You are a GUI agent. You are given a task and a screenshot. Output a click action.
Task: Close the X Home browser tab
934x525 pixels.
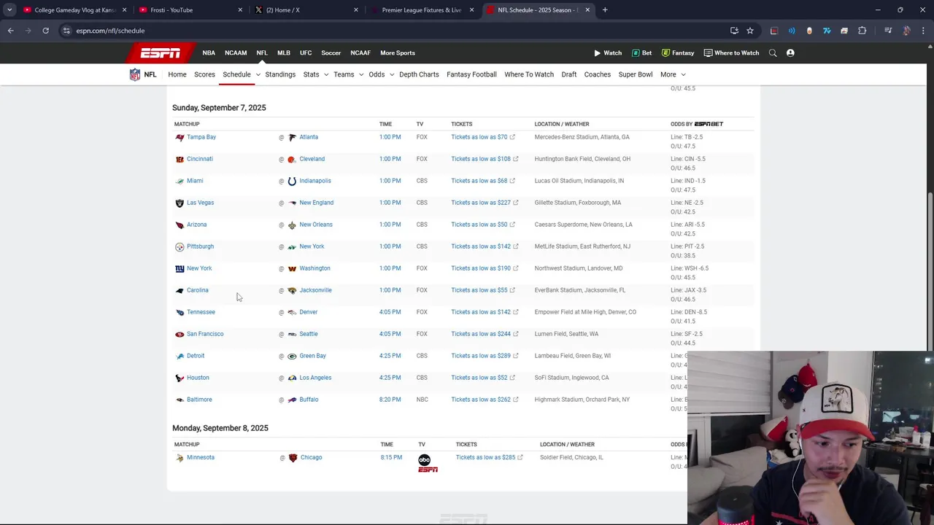[355, 10]
